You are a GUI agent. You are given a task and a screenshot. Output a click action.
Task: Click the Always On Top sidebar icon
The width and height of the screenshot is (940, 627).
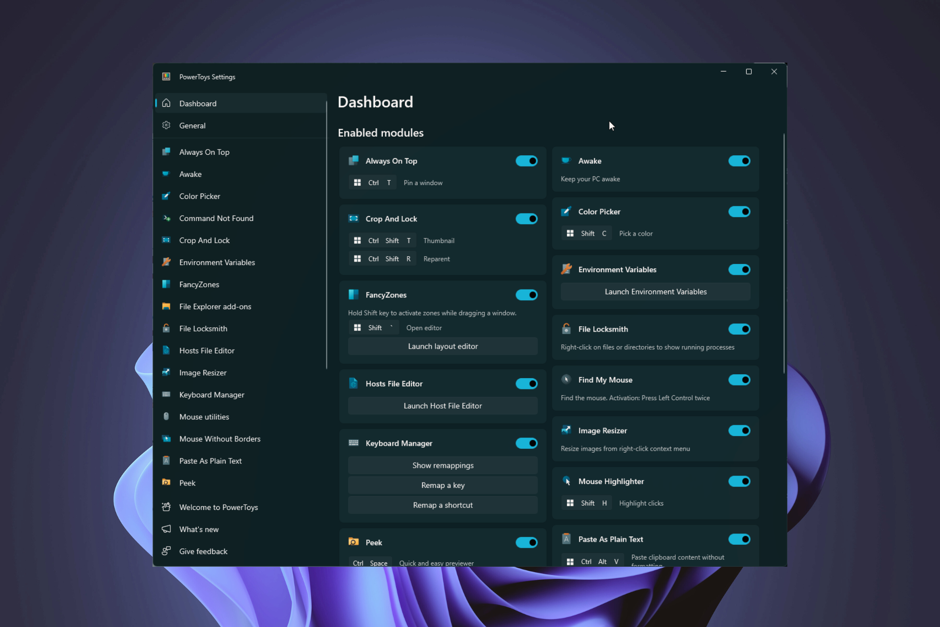(x=166, y=152)
